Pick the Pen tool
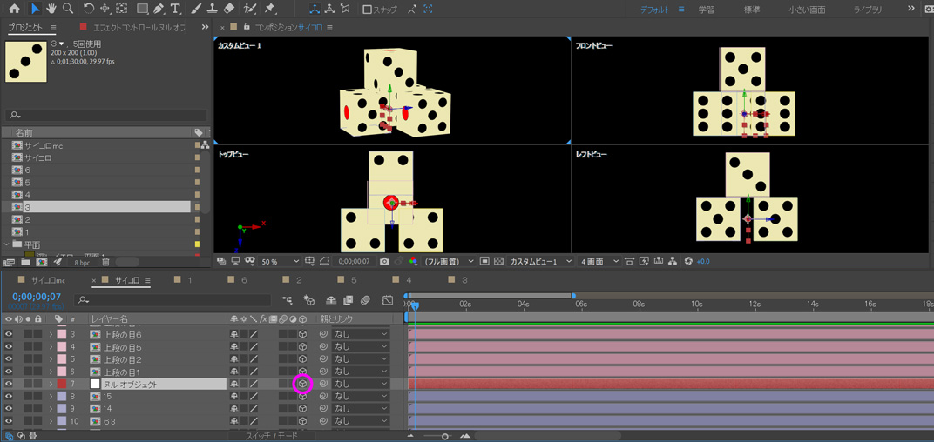 (159, 9)
